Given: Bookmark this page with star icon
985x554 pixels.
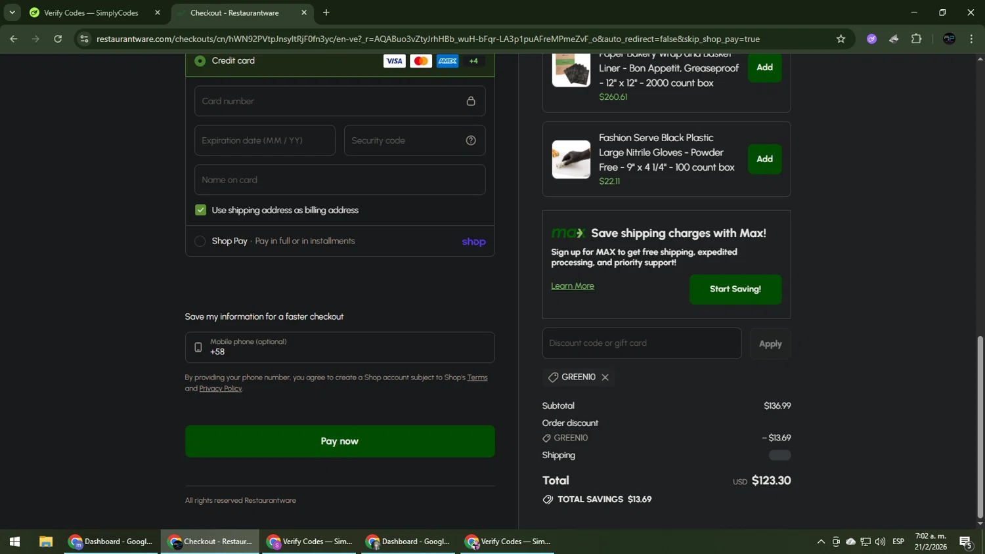Looking at the screenshot, I should (x=841, y=39).
